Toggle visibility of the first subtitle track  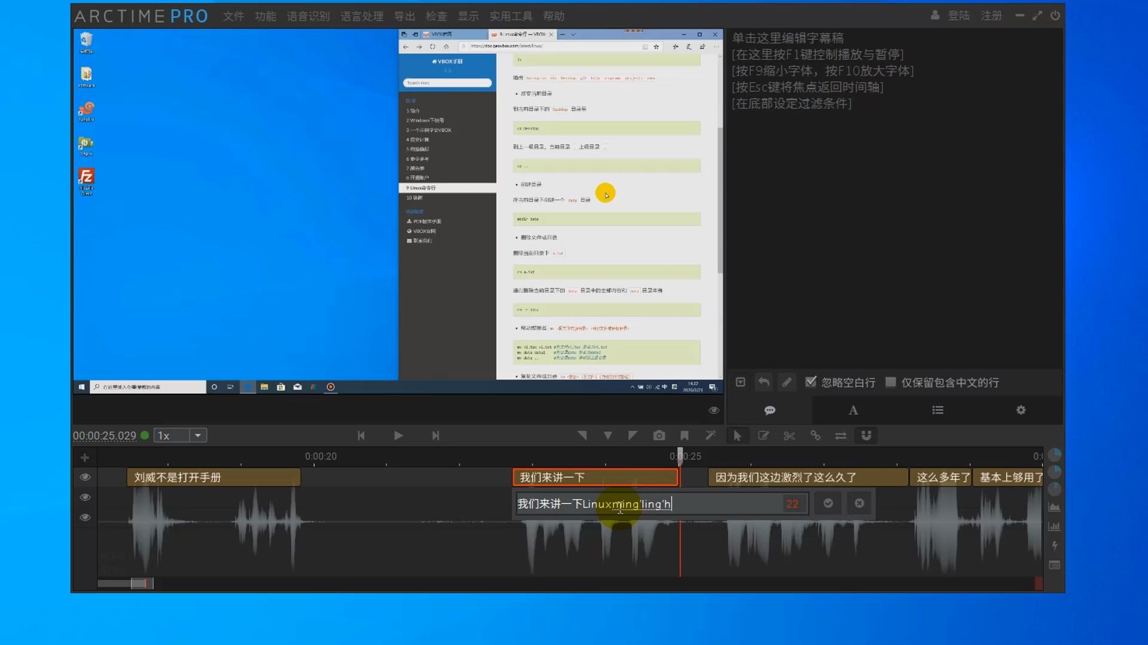point(85,477)
